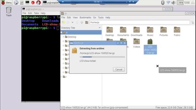Open the file manager Tools menu
This screenshot has height=110, width=196.
click(101, 17)
